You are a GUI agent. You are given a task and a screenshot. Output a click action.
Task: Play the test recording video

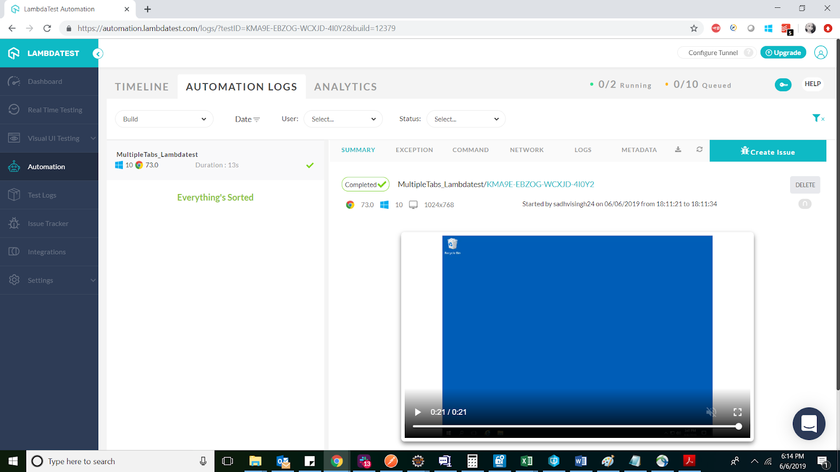tap(417, 412)
